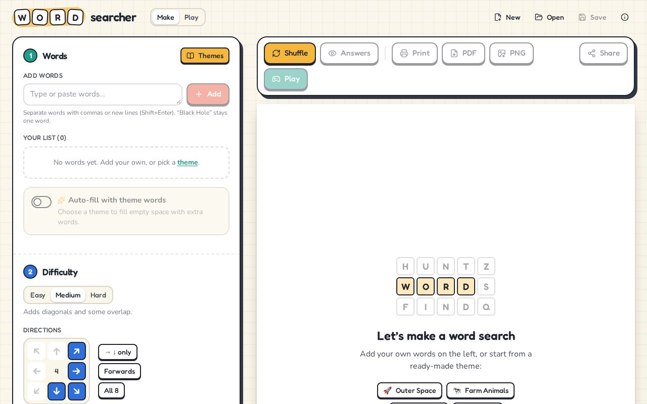The height and width of the screenshot is (404, 647).
Task: Click the info icon in header
Action: 625,17
